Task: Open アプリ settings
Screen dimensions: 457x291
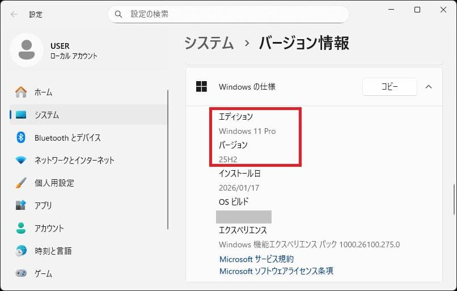Action: tap(88, 205)
